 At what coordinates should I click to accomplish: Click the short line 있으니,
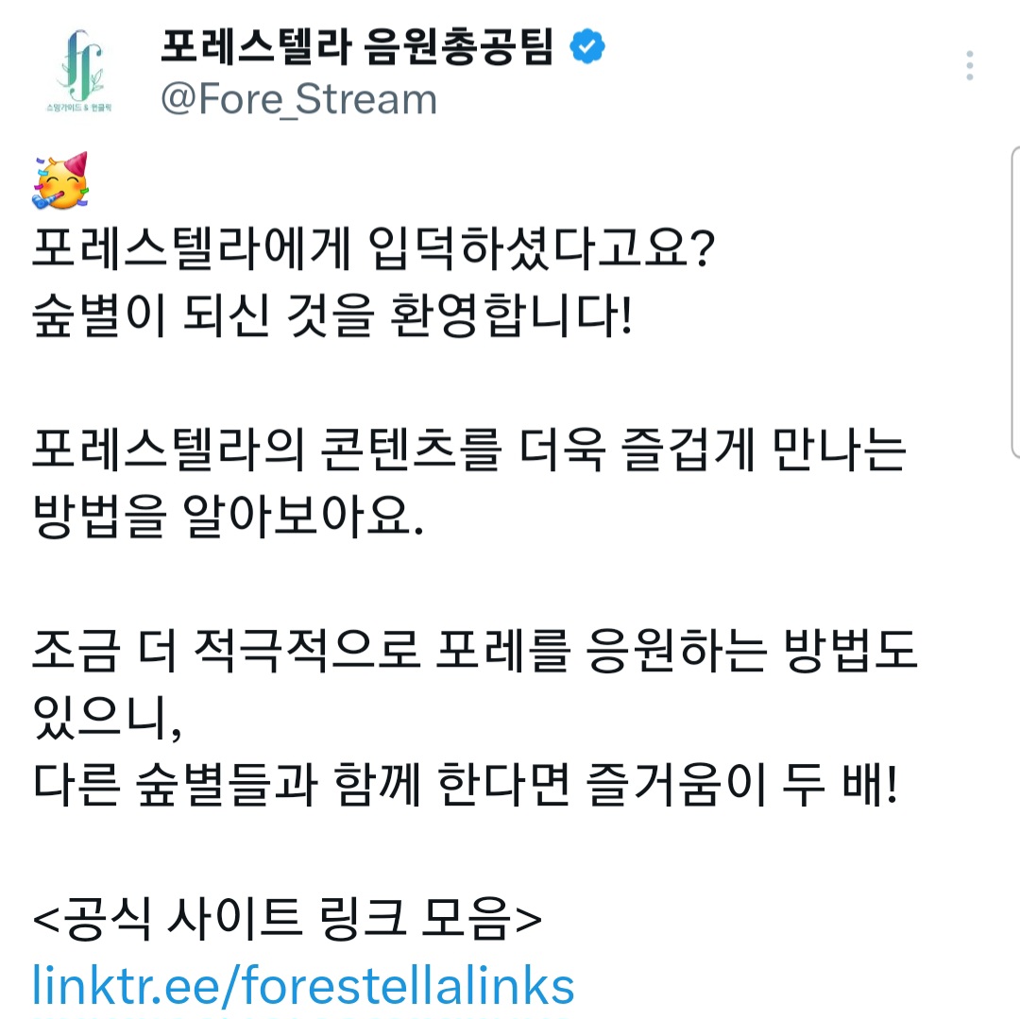(x=104, y=721)
